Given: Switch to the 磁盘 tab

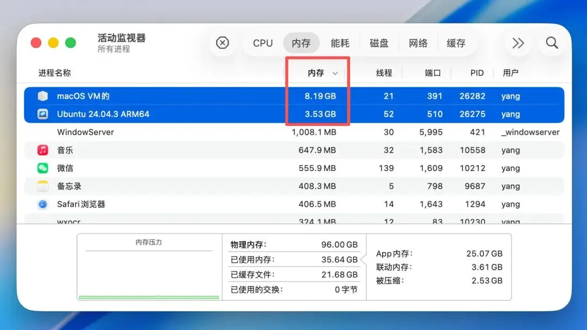Looking at the screenshot, I should 379,43.
